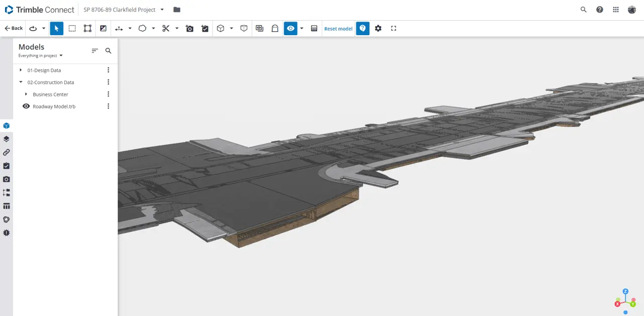Open the ToDo panel in the sidebar
644x316 pixels.
(7, 166)
